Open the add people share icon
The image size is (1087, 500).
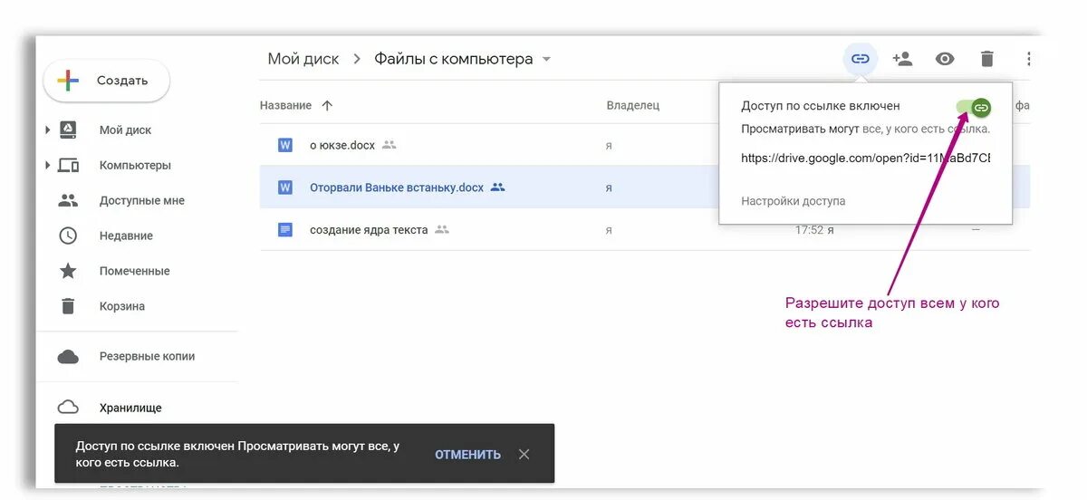(x=902, y=59)
